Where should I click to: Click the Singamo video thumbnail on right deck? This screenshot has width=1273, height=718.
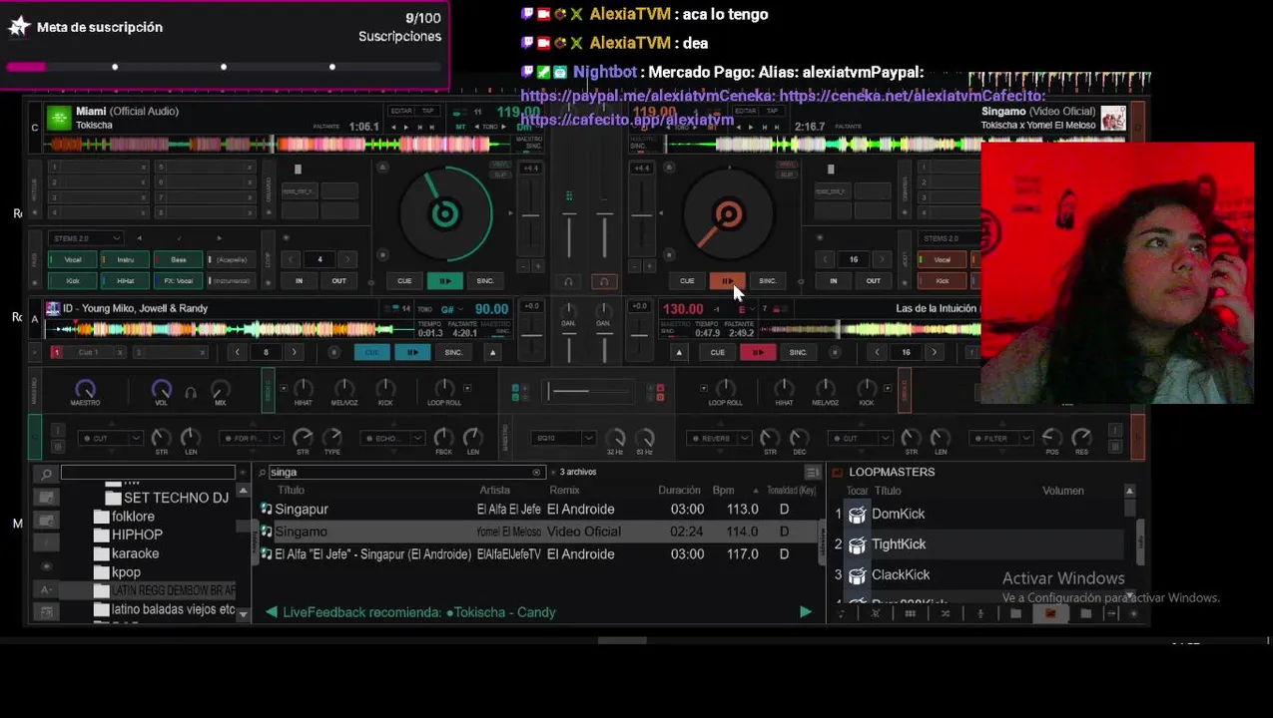1113,118
